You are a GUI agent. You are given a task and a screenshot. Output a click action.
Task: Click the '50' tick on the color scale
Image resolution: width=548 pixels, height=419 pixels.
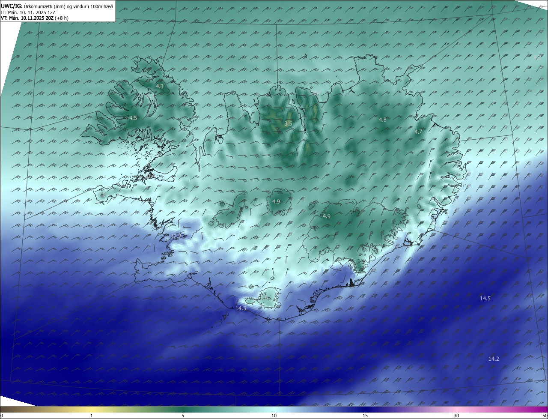point(544,416)
